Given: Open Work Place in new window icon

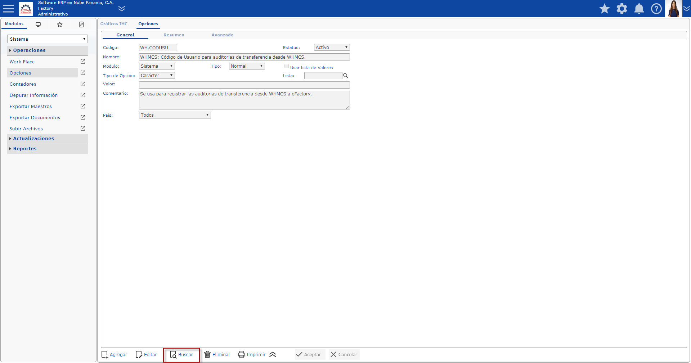Looking at the screenshot, I should click(83, 62).
